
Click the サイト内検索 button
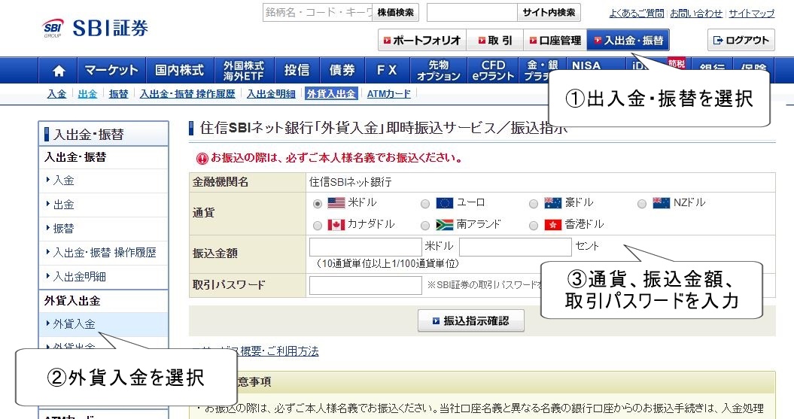549,13
